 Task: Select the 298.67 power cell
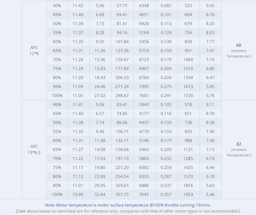pyautogui.click(x=122, y=96)
